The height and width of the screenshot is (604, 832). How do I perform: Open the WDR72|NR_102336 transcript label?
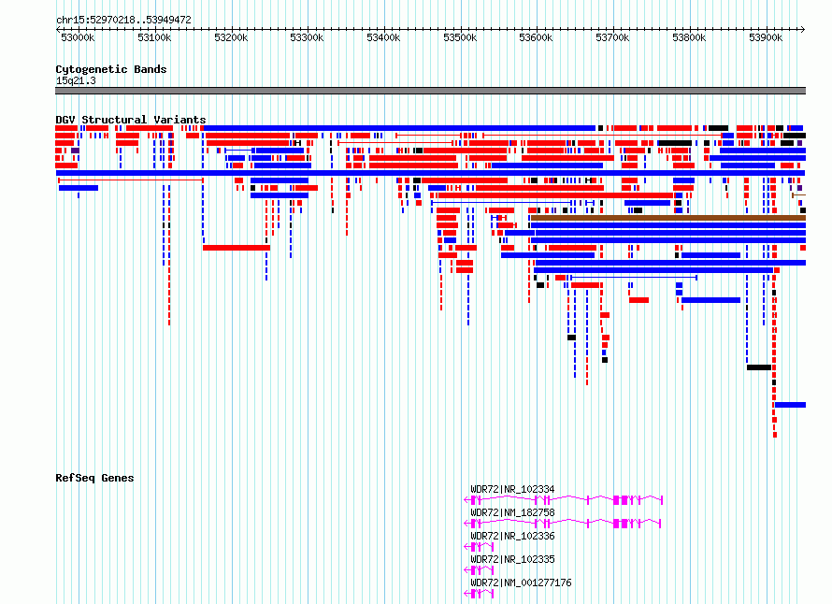512,536
